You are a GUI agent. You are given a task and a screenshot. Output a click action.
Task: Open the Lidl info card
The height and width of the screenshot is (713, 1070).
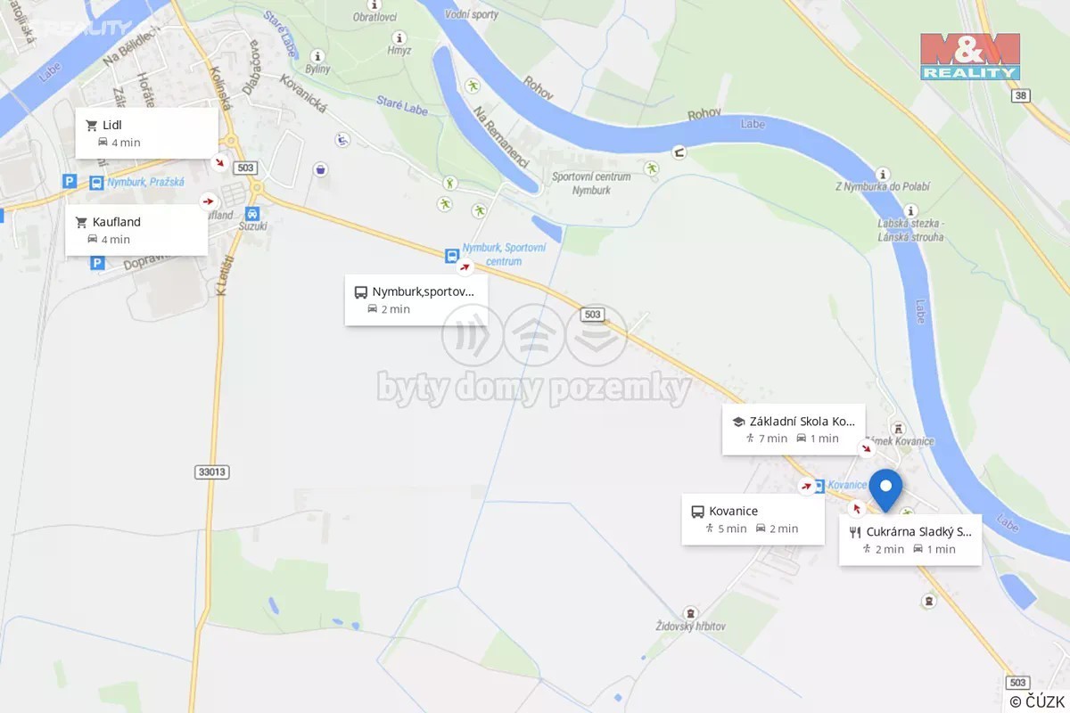[x=146, y=134]
